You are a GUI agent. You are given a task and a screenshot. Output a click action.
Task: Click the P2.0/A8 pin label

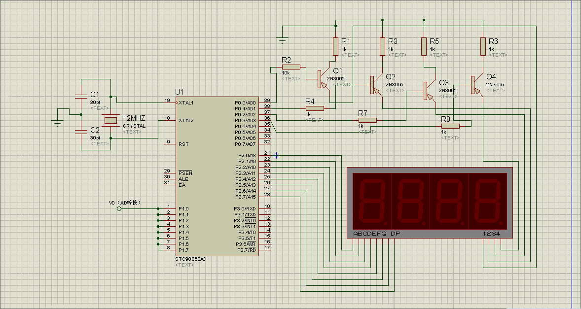[x=247, y=155]
